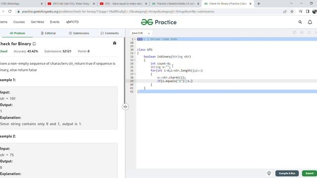Close the GFG Value equal to index tab

pyautogui.click(x=146, y=3)
